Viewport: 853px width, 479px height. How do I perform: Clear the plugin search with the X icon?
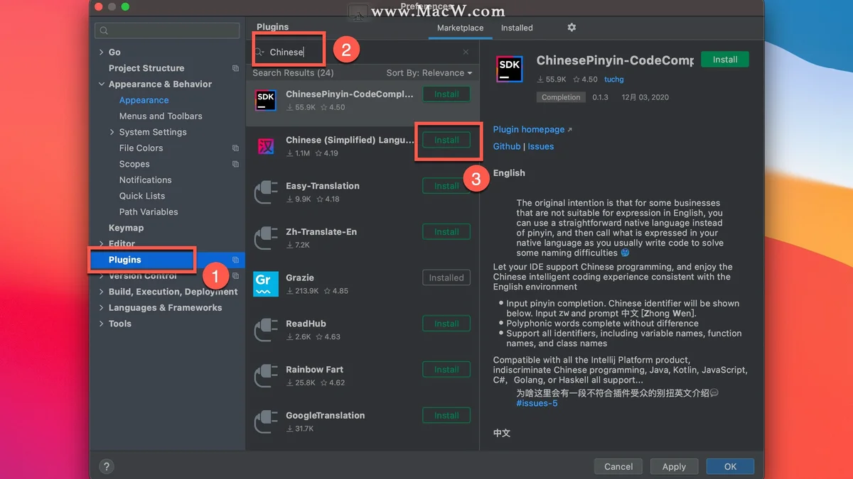click(x=466, y=52)
